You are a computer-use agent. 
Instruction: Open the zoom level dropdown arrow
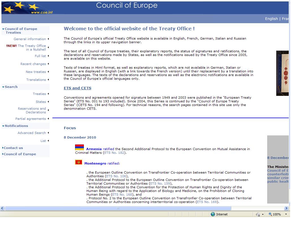coord(286,214)
